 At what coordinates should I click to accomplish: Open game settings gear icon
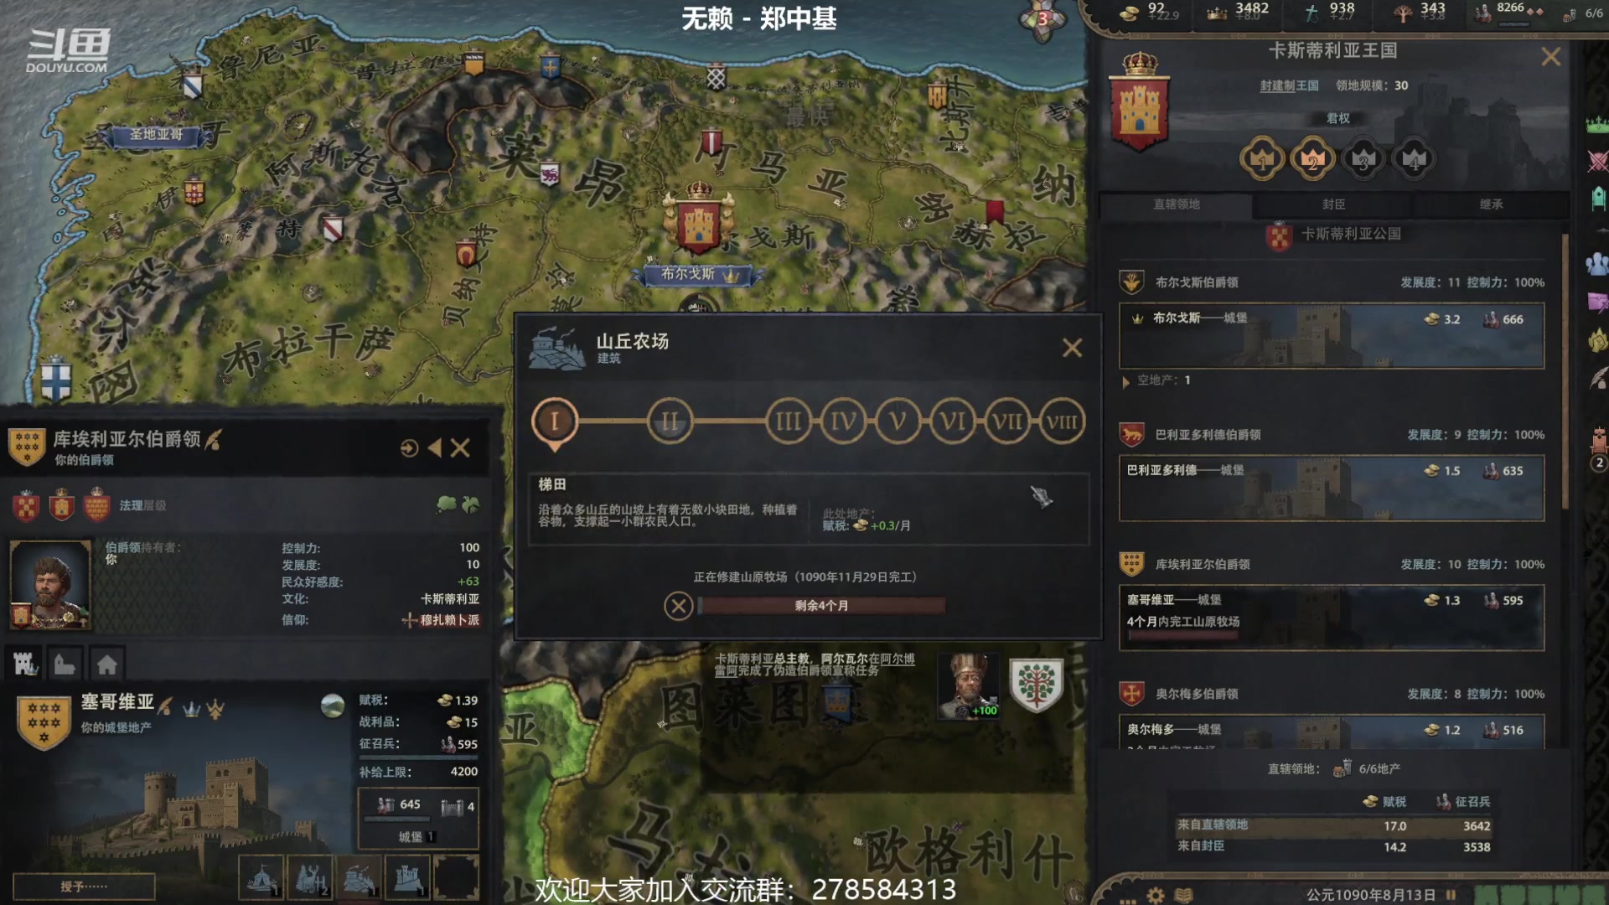tap(1156, 895)
